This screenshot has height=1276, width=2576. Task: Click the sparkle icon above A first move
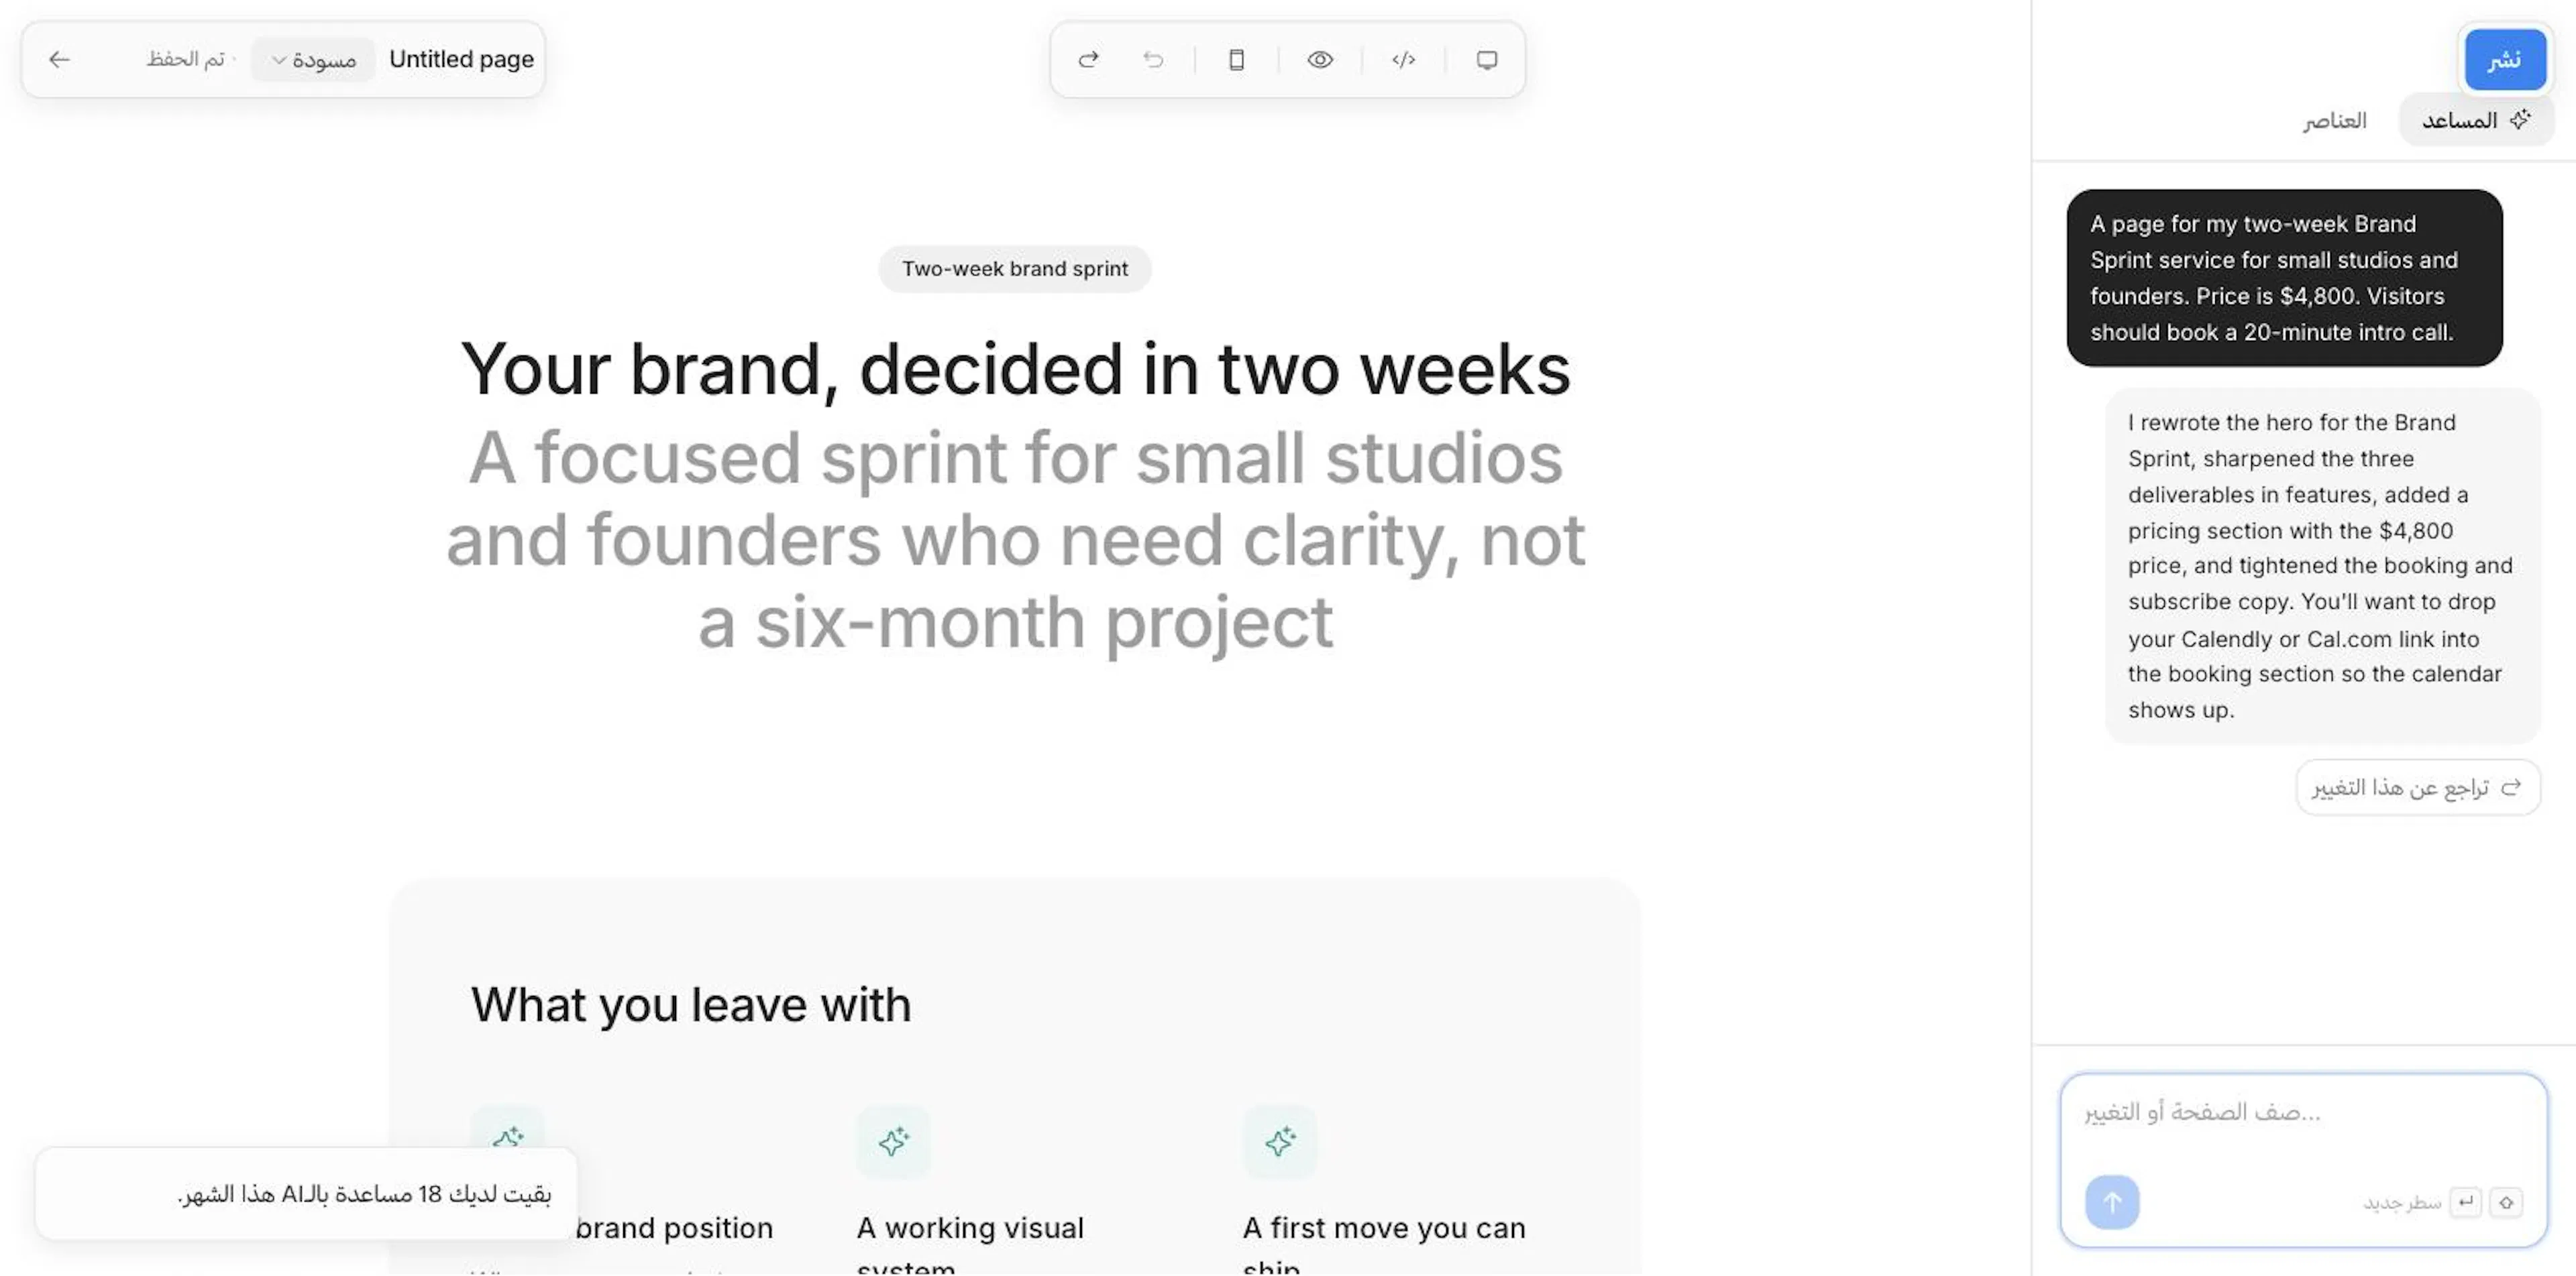[x=1279, y=1141]
